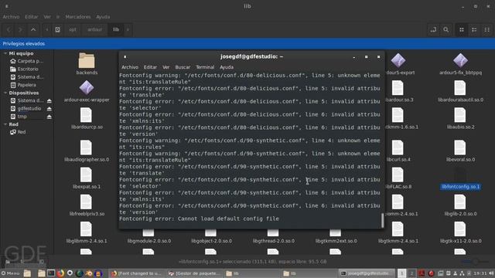Image resolution: width=495 pixels, height=278 pixels.
Task: Adjust the zoom slider in the status bar
Action: tap(476, 262)
